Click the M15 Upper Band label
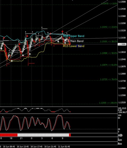Image resolution: width=127 pixels, height=148 pixels. (x=74, y=36)
